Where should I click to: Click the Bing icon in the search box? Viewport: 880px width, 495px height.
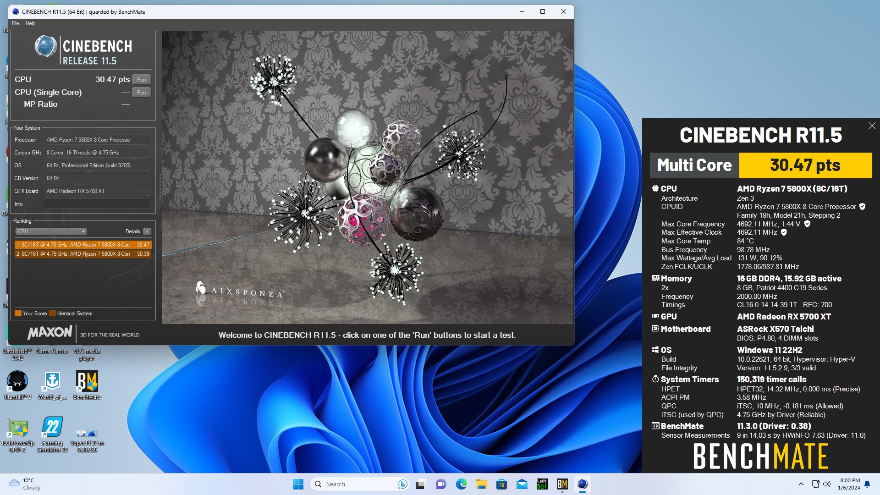point(402,484)
